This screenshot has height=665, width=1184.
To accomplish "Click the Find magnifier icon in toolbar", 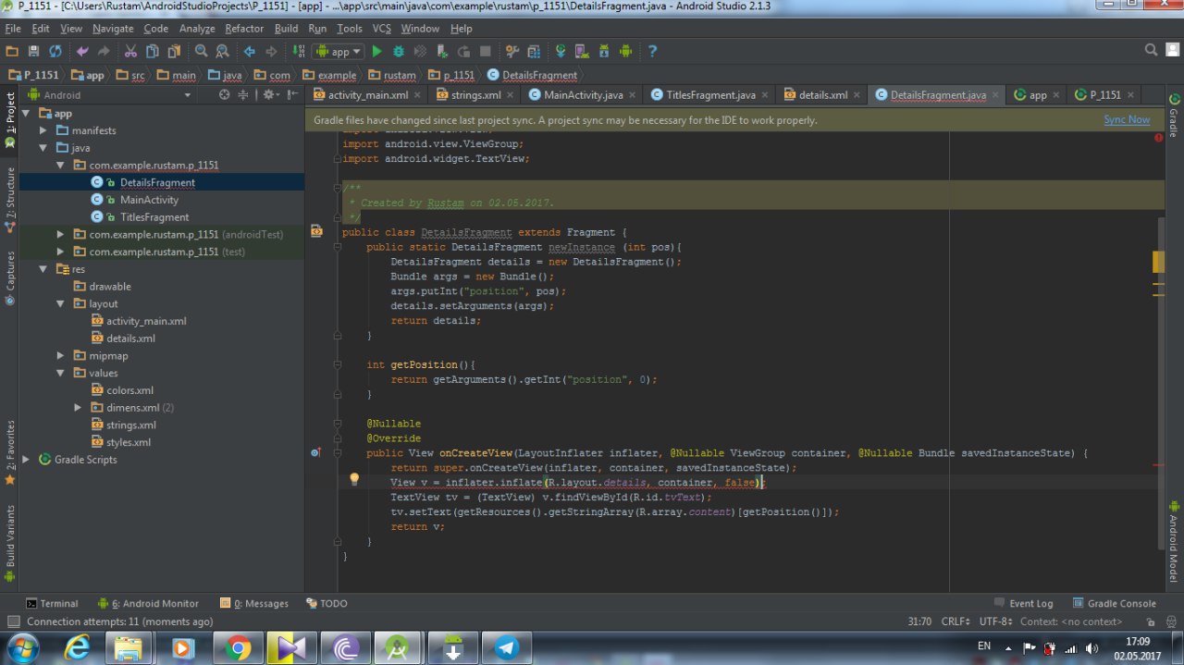I will pos(200,52).
